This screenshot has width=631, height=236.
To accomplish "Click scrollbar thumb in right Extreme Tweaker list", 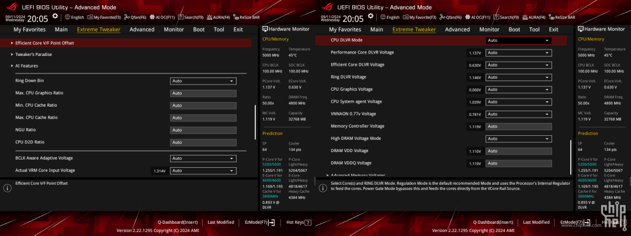I will tap(570, 157).
